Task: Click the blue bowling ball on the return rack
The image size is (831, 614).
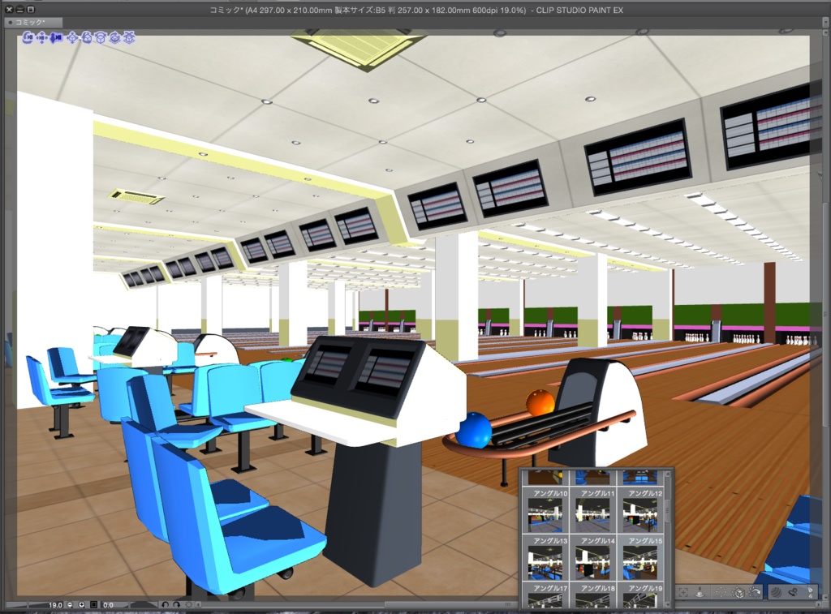Action: (x=474, y=430)
